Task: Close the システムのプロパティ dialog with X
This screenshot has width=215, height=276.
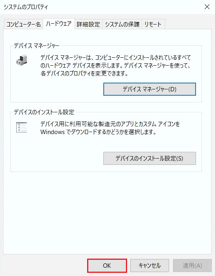Action: [x=207, y=7]
